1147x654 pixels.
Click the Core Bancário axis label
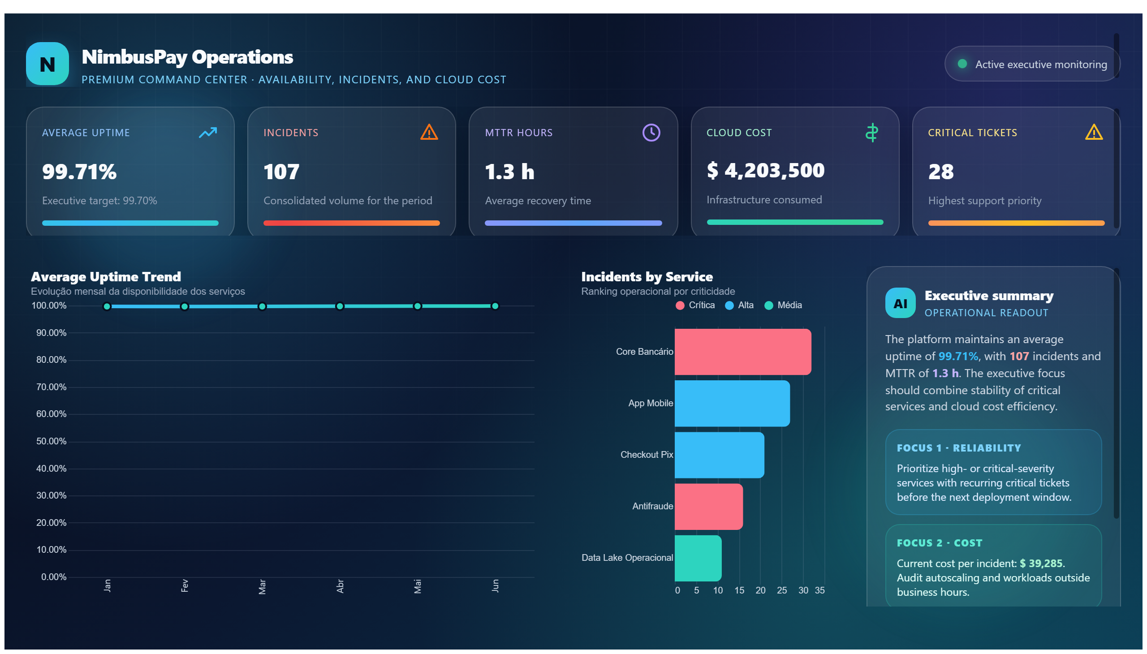tap(644, 352)
